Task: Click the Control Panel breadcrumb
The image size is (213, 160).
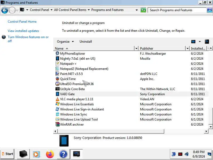Action: click(39, 10)
